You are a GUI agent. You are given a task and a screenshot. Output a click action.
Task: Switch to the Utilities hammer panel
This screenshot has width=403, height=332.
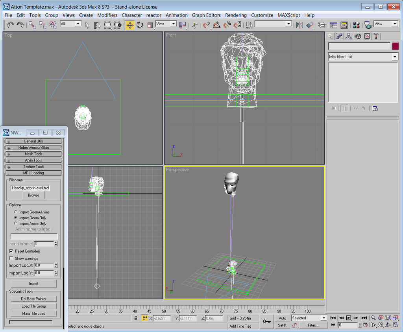[x=376, y=36]
